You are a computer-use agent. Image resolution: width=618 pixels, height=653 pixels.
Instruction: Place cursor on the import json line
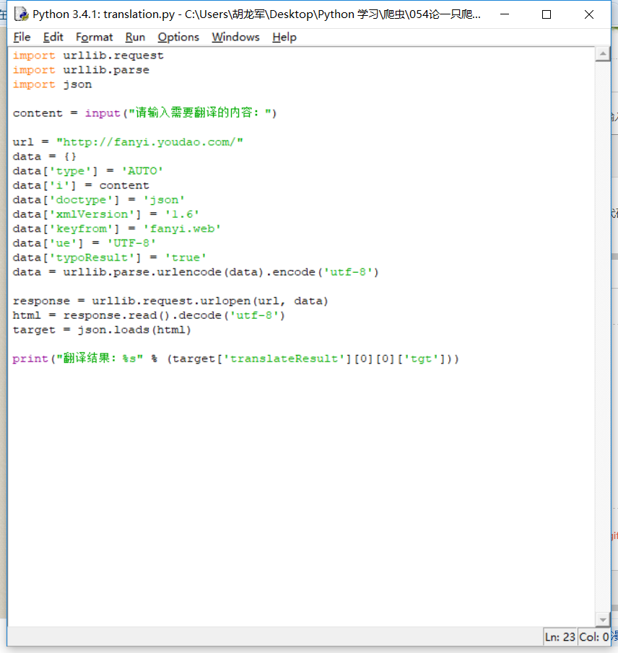53,84
